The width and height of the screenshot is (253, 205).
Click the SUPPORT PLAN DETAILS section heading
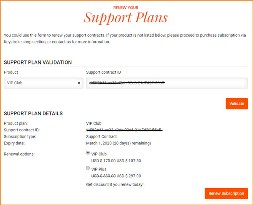point(33,113)
